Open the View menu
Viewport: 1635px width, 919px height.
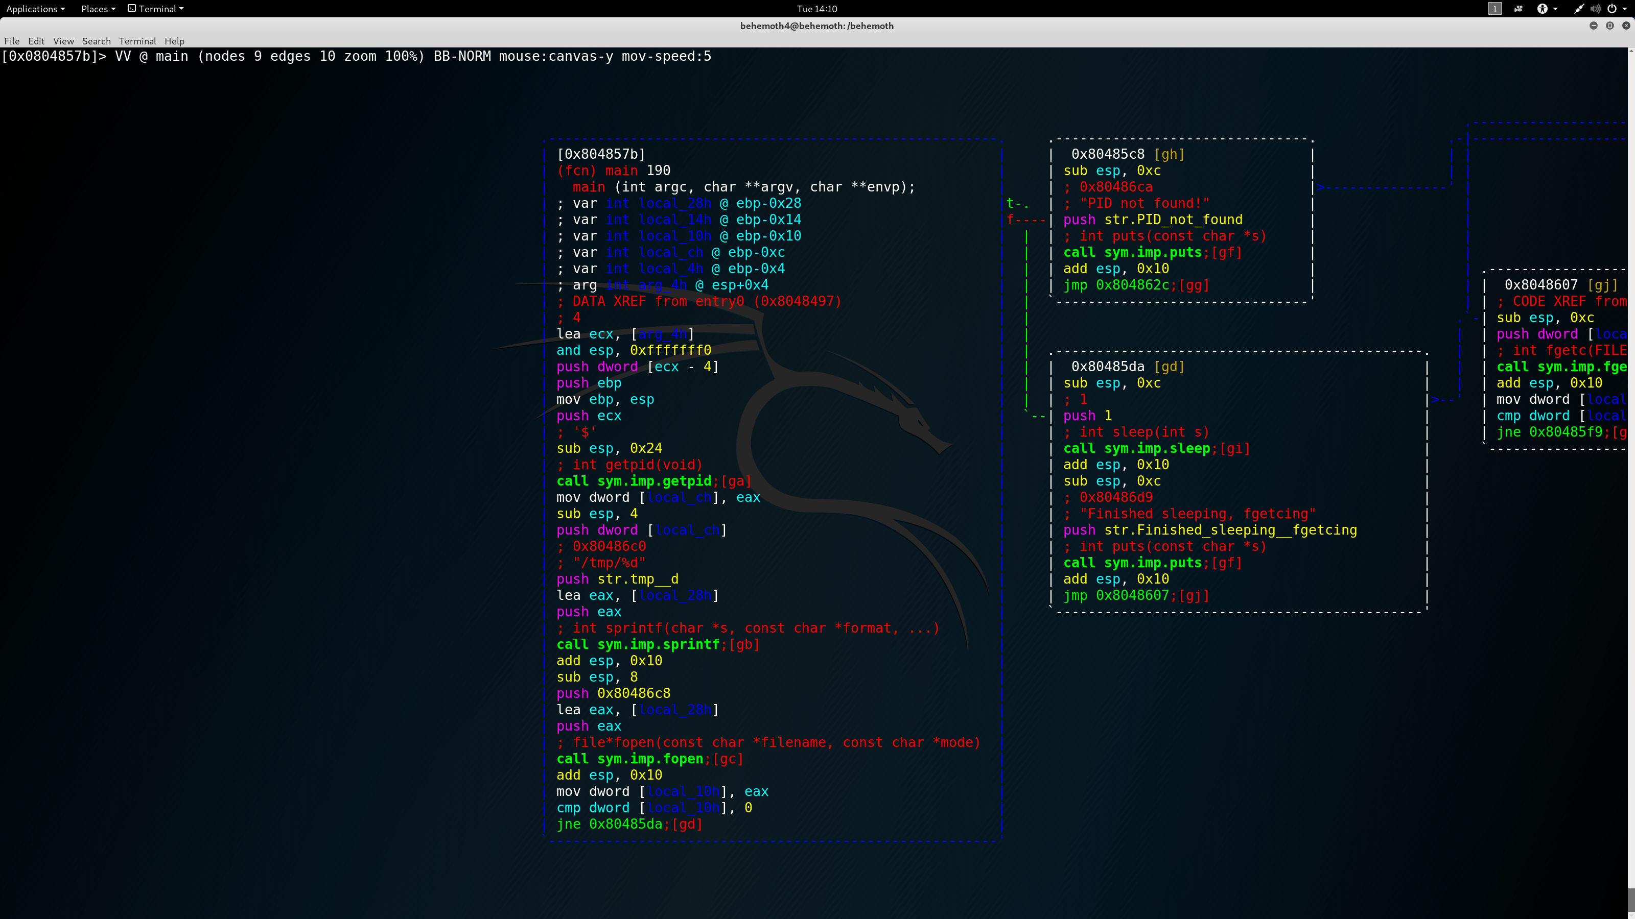coord(63,41)
